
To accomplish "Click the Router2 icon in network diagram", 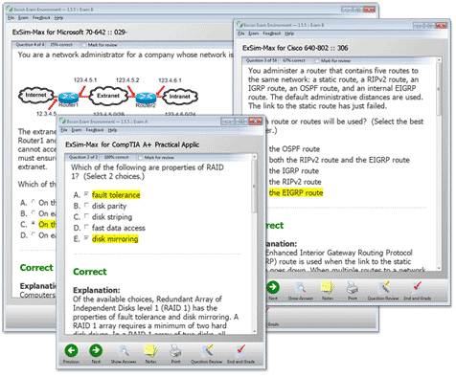I will coord(146,97).
